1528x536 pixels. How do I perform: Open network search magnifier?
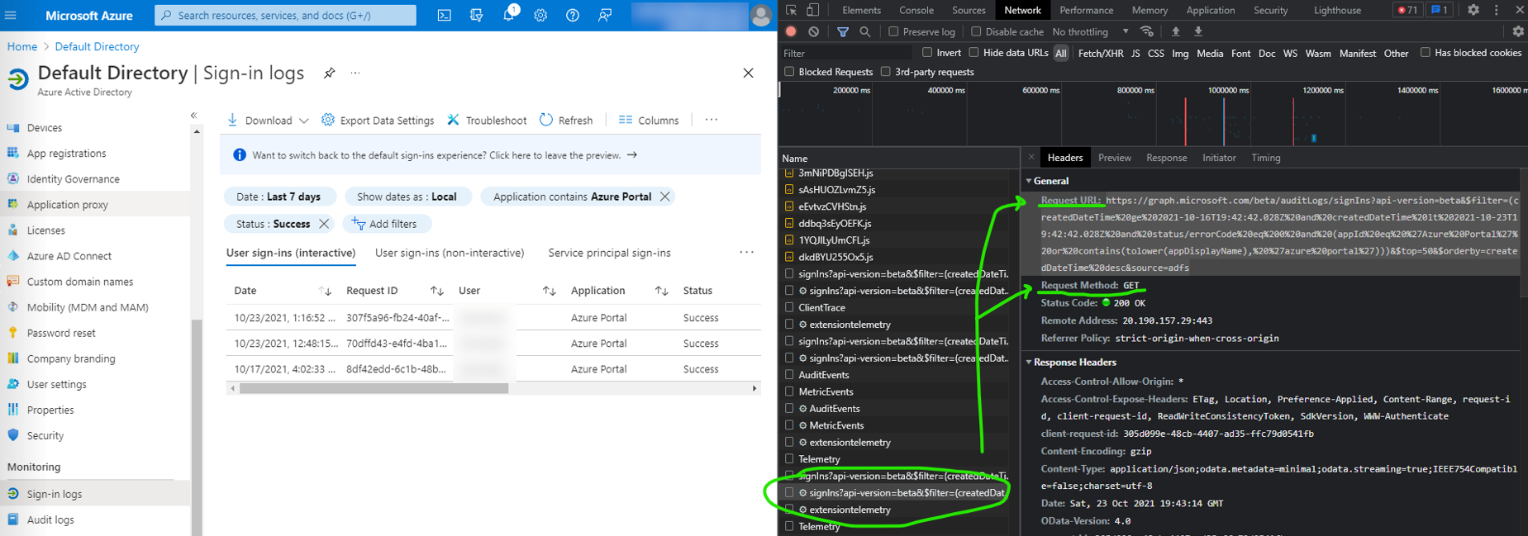click(x=865, y=31)
